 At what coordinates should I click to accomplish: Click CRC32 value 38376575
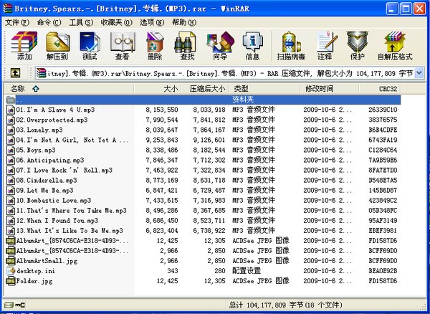(x=383, y=120)
